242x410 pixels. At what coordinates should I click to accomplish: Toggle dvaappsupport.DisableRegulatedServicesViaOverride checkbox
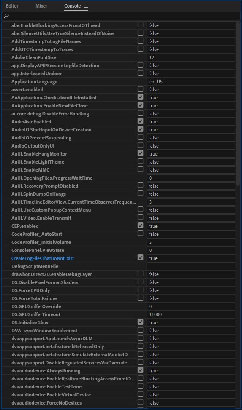(140, 362)
